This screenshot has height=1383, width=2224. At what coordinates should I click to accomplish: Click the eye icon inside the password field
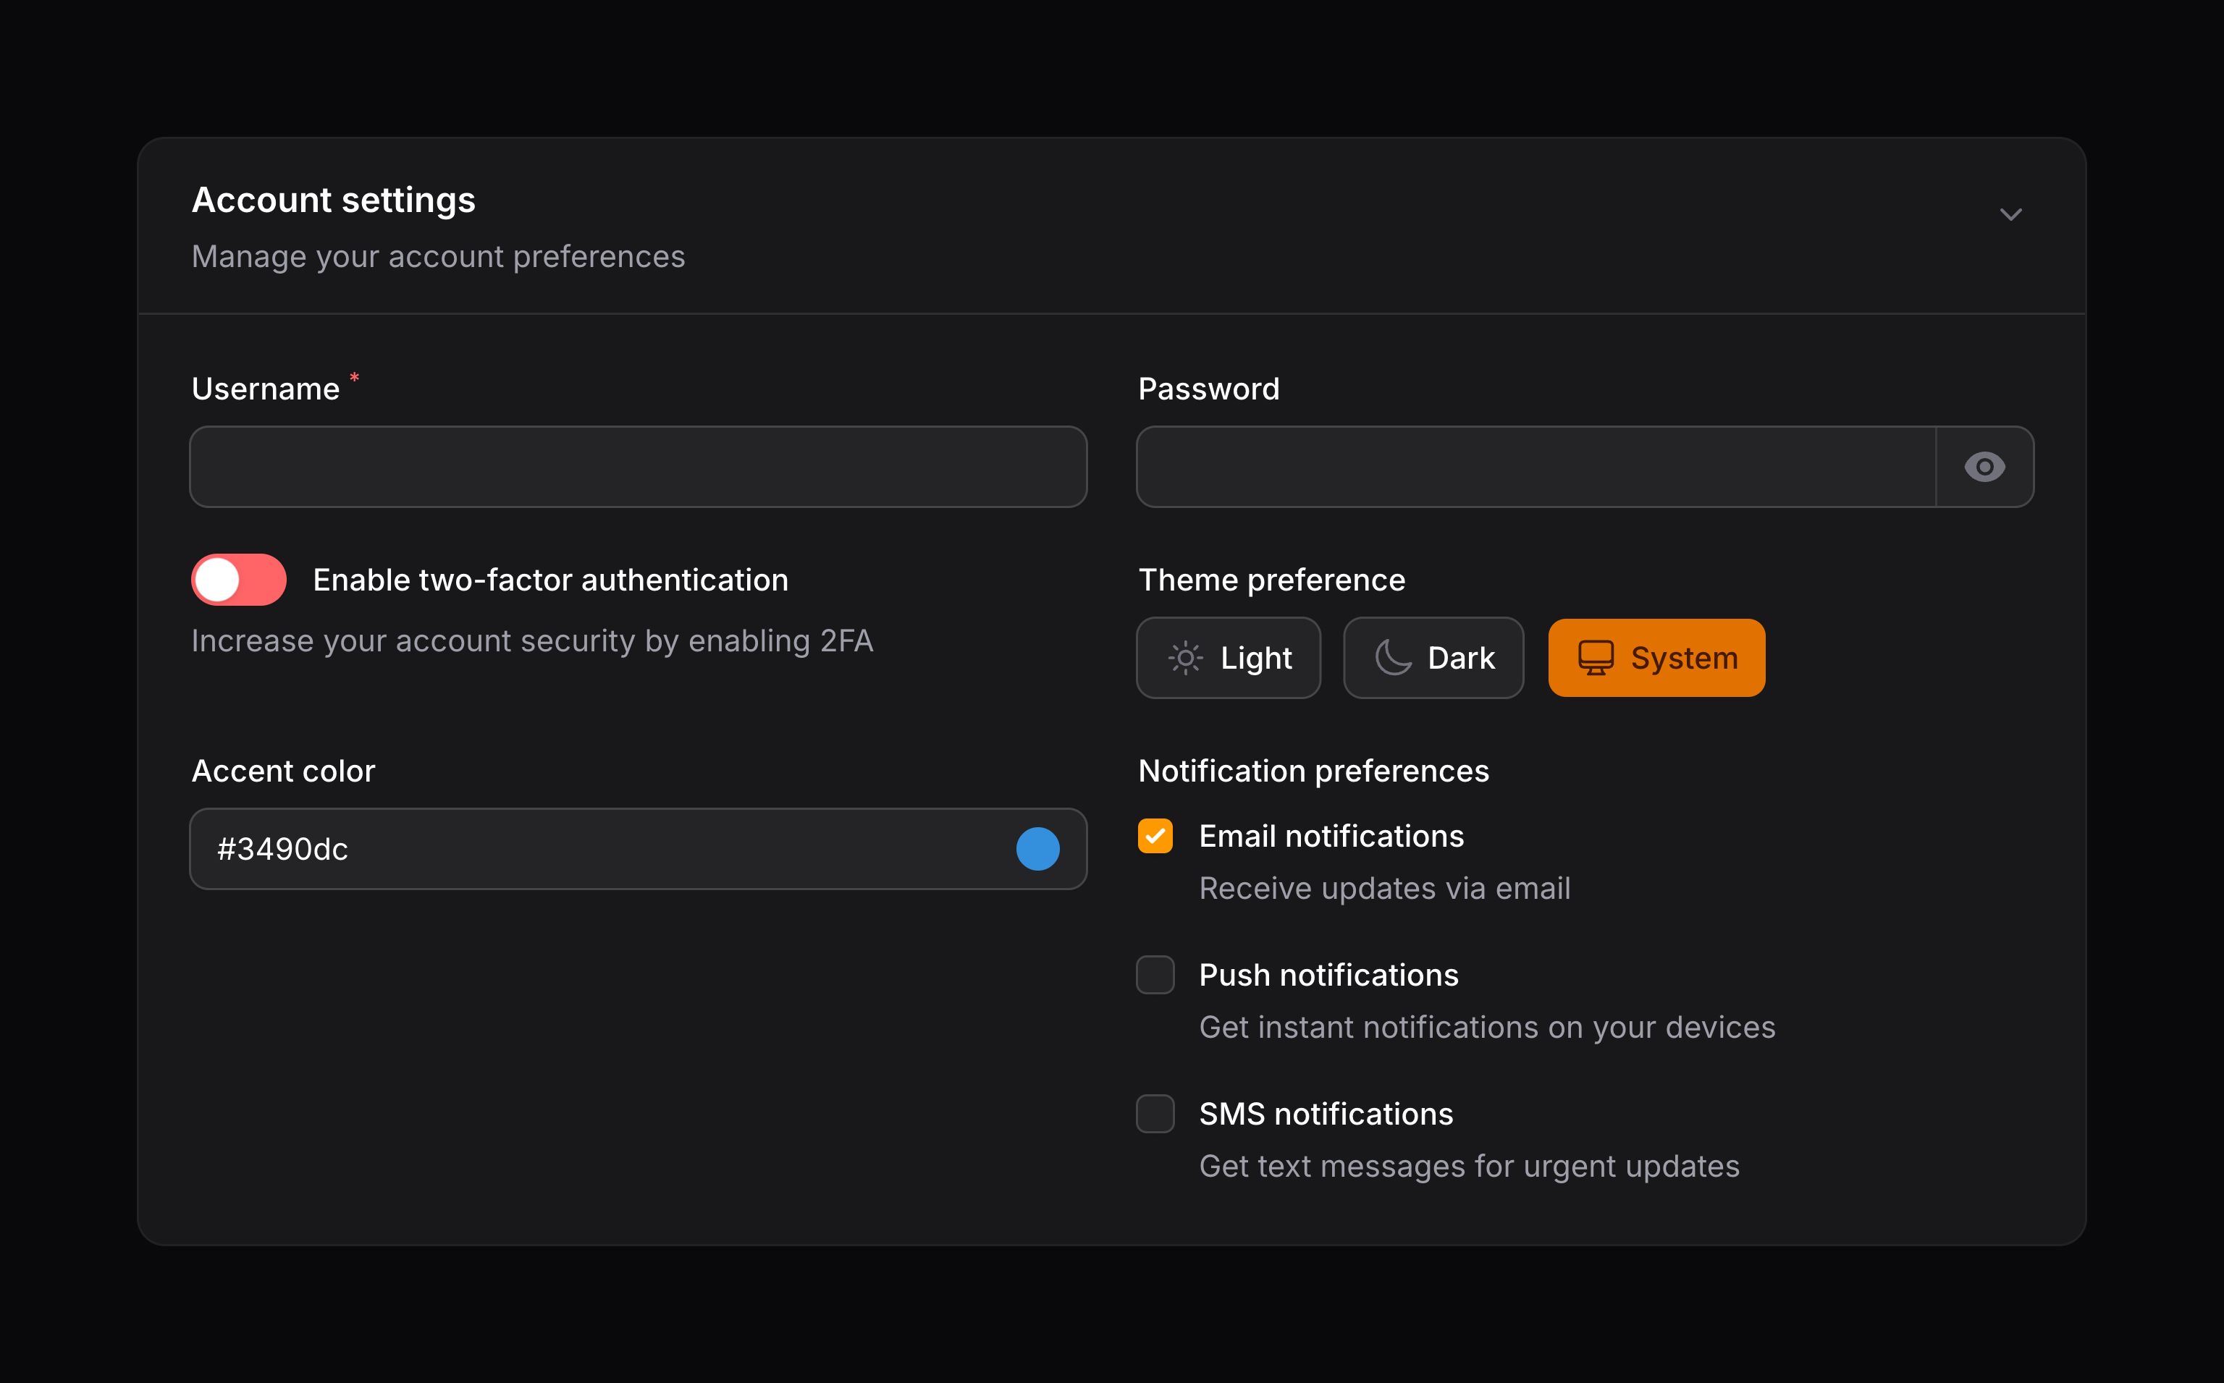point(1985,467)
